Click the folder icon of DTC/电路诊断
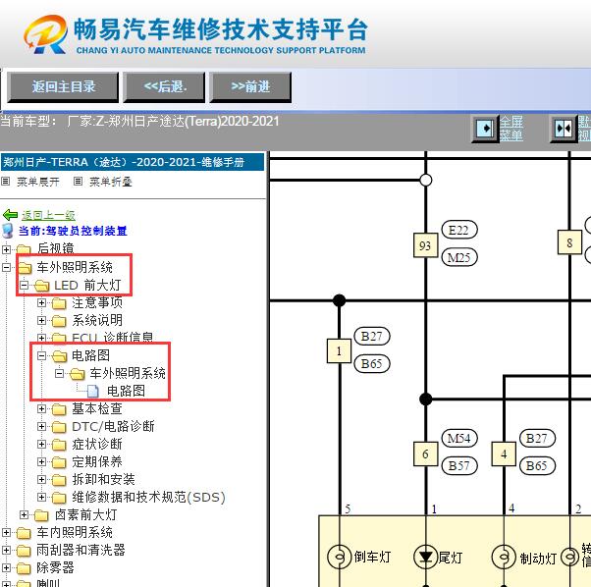Image resolution: width=591 pixels, height=587 pixels. click(59, 427)
